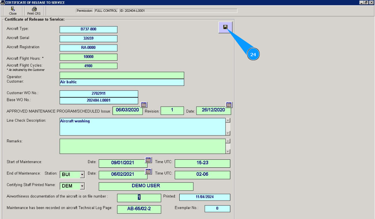The width and height of the screenshot is (375, 219).
Task: Click the Print CRS toolbar button
Action: (34, 11)
